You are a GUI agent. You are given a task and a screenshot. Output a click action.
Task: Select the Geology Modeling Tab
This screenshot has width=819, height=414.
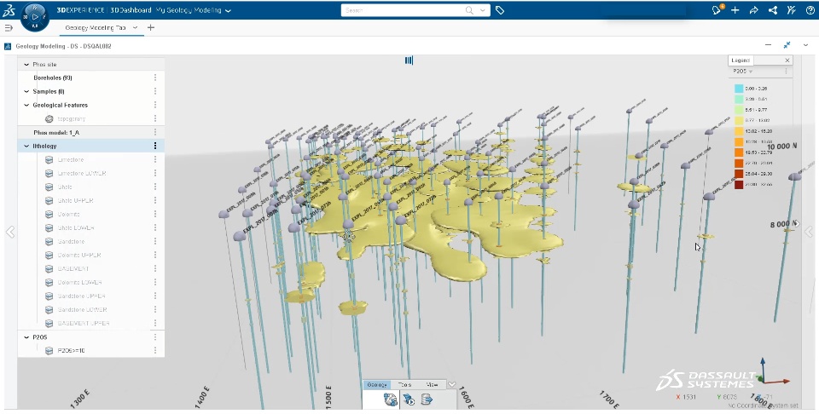coord(95,27)
